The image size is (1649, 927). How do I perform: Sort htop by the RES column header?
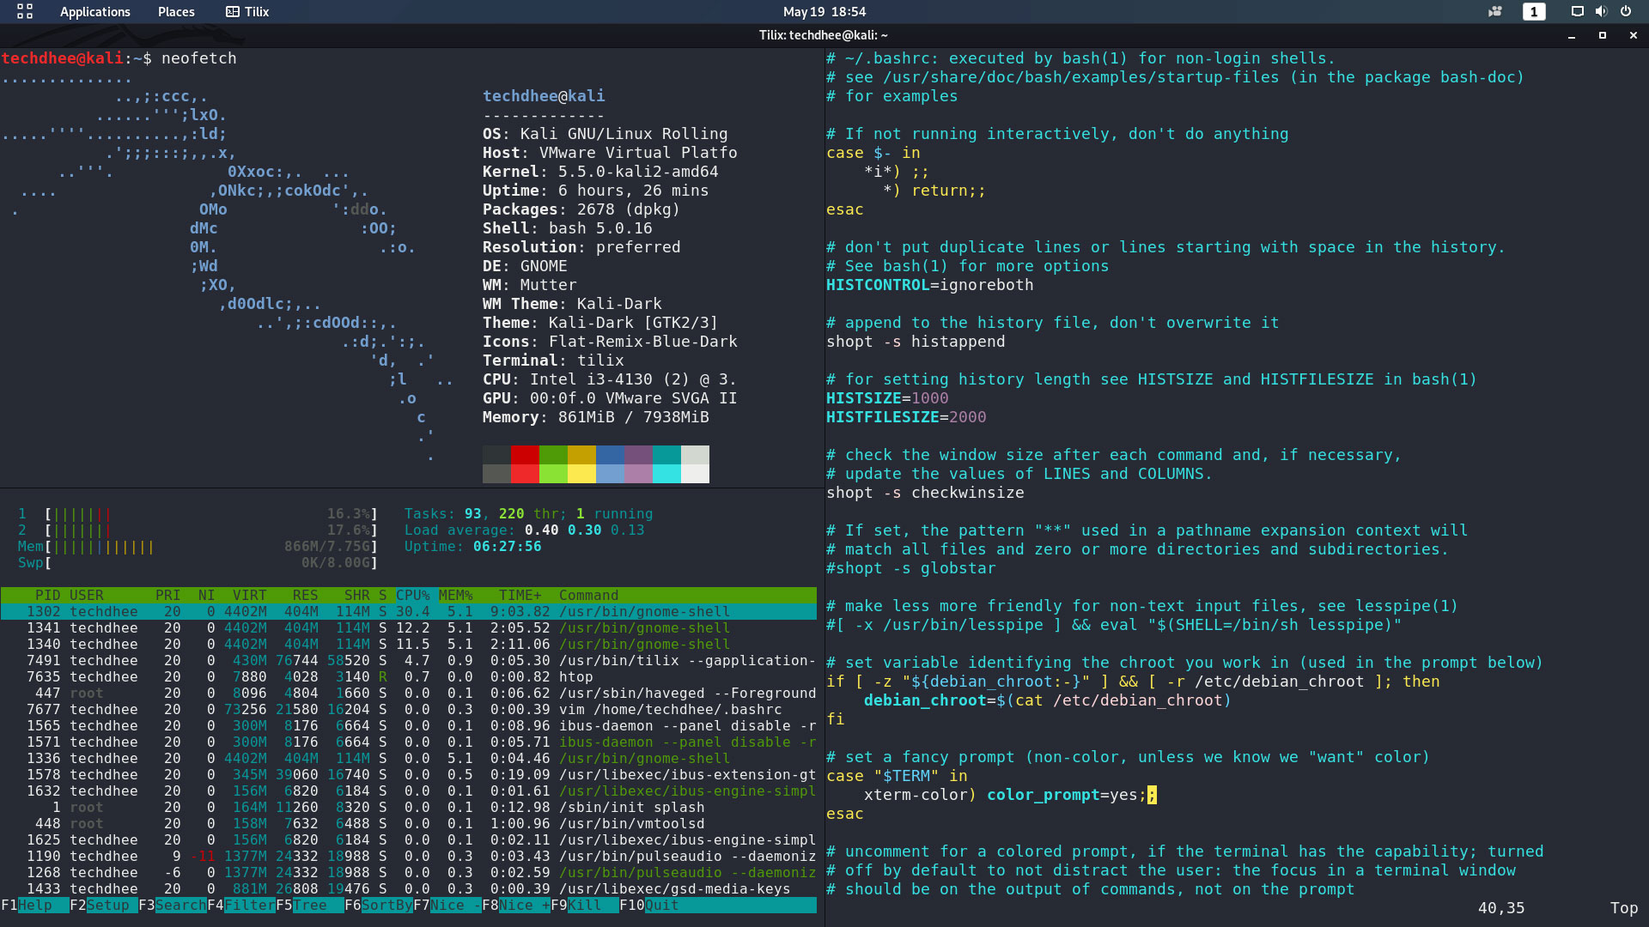tap(305, 596)
